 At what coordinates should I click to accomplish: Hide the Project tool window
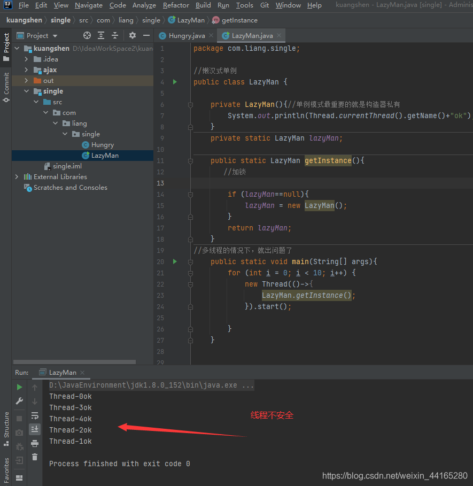coord(146,35)
